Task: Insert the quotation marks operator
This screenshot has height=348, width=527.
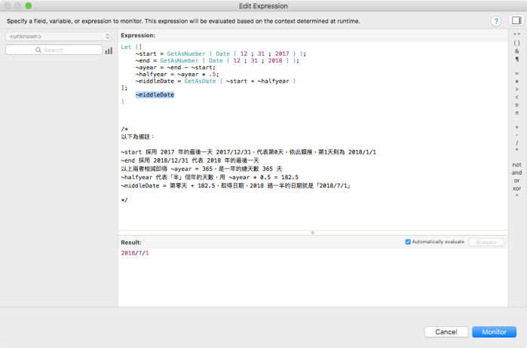Action: 516,35
